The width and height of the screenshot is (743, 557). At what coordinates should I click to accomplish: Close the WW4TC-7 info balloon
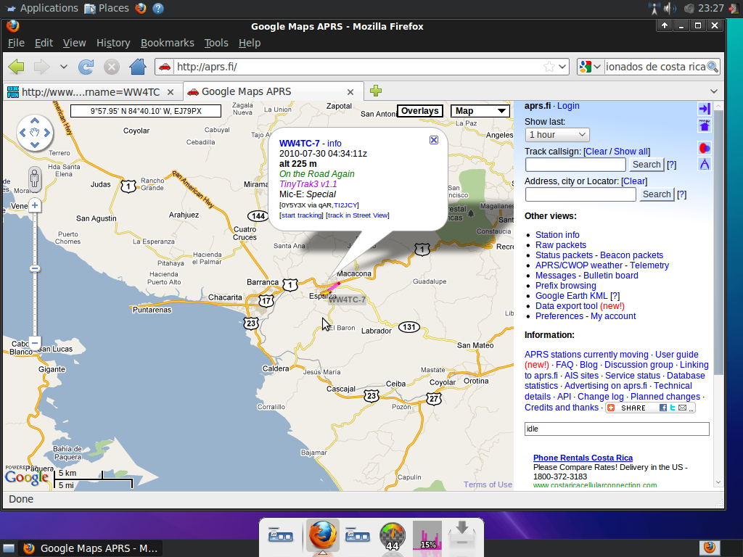coord(434,140)
